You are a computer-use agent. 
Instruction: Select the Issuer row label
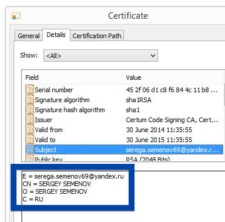coord(43,120)
